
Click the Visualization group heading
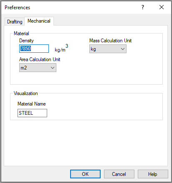click(26, 93)
